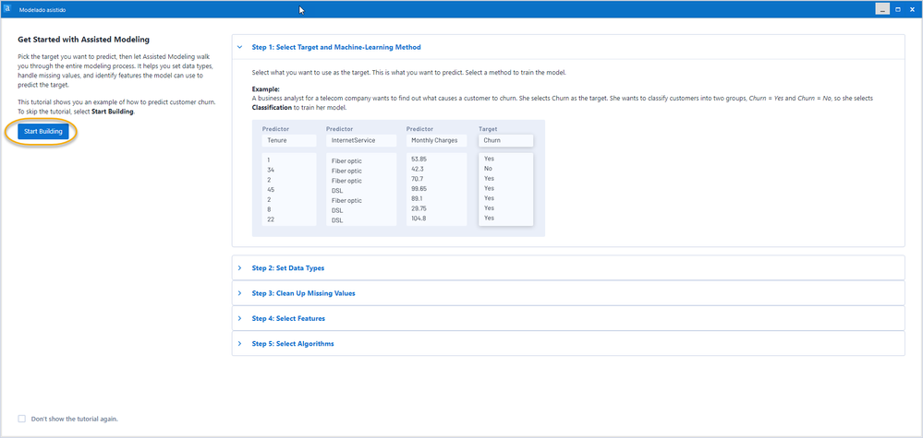Expand Step 5: Select Algorithms
The width and height of the screenshot is (923, 438).
click(568, 343)
